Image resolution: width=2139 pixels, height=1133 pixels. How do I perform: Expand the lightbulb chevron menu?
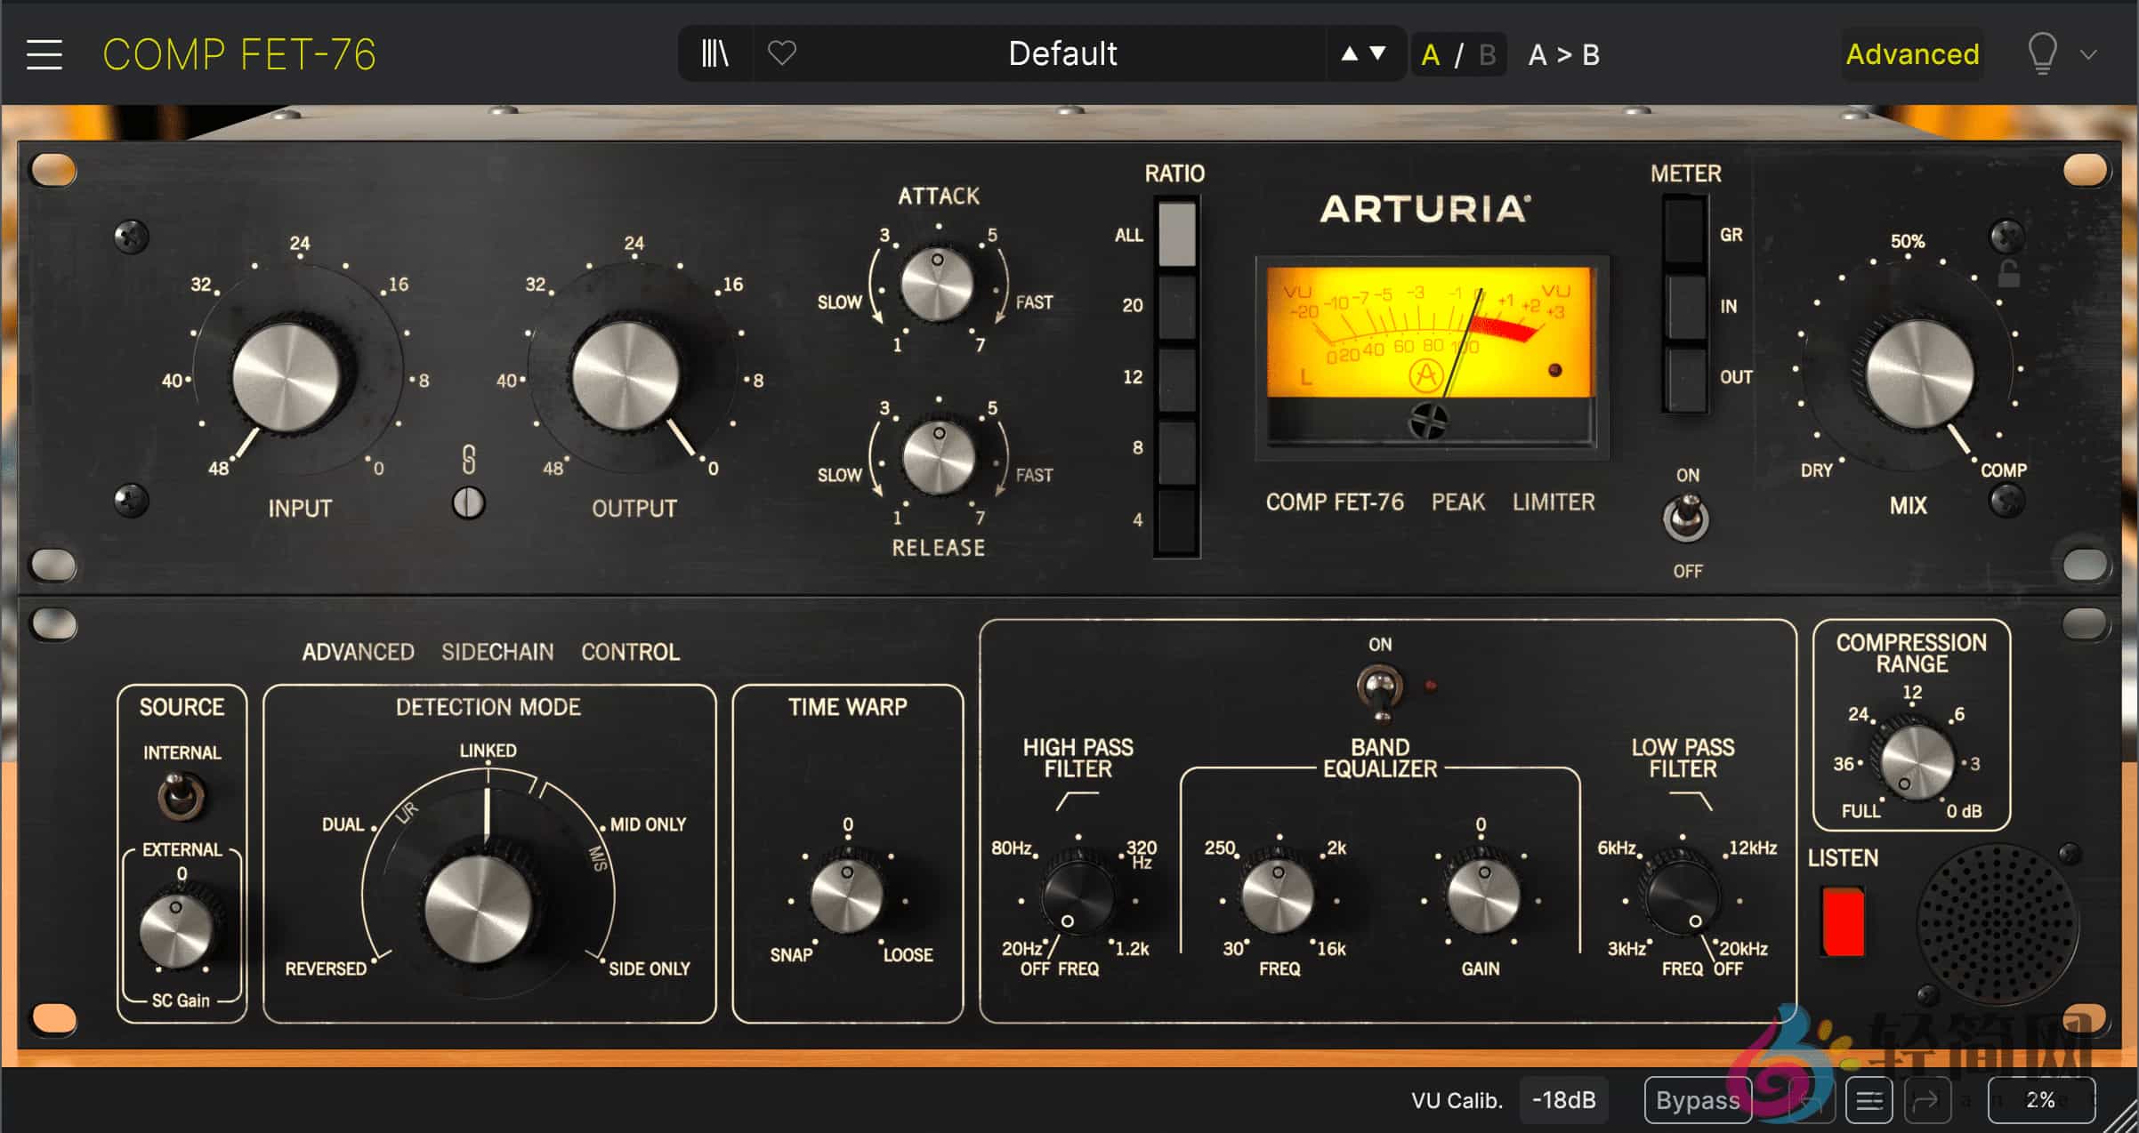click(2088, 54)
